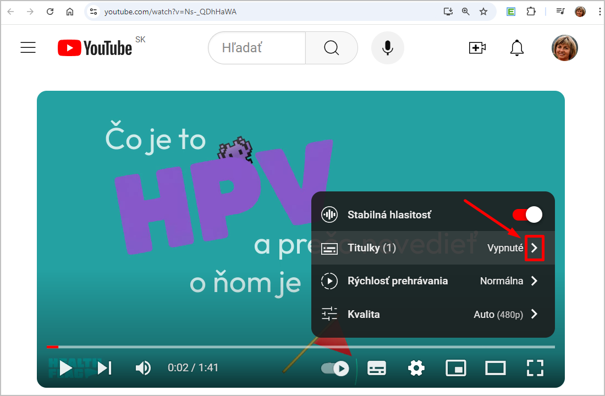Open the YouTube hamburger guide menu

[x=28, y=47]
